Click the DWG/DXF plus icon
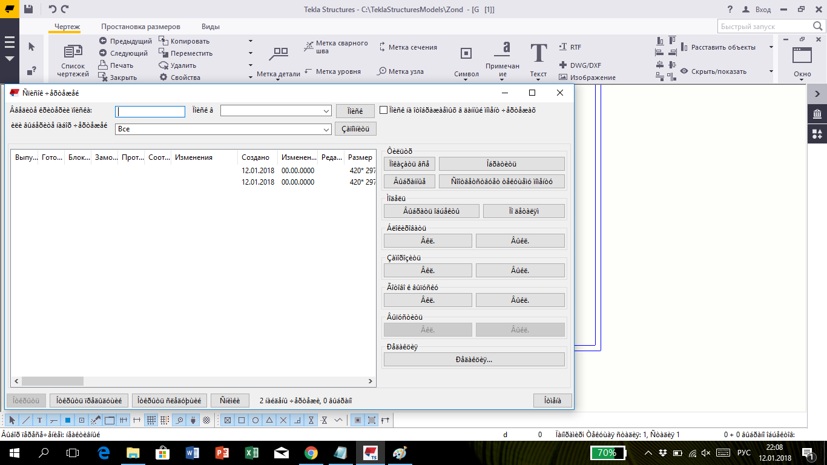827x465 pixels. pos(562,65)
